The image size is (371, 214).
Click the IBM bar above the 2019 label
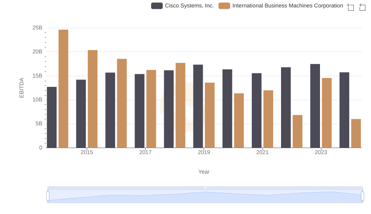tap(210, 115)
